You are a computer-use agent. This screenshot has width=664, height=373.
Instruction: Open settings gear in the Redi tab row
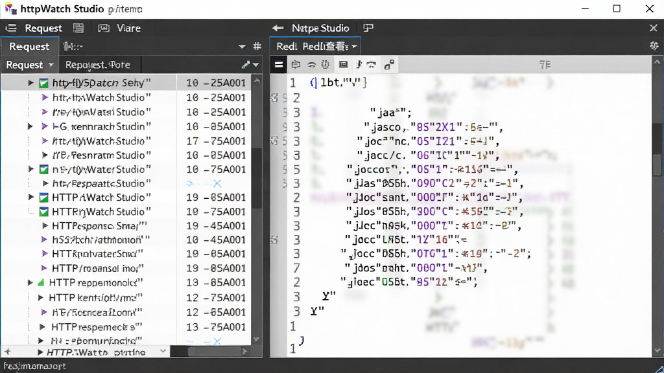pyautogui.click(x=654, y=46)
